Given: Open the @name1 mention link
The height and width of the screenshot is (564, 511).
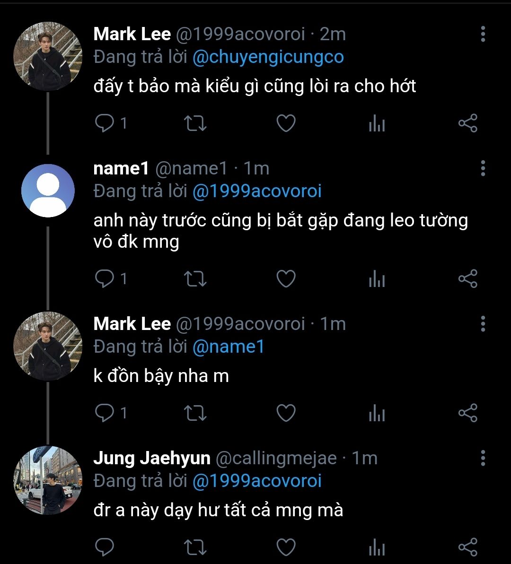Looking at the screenshot, I should tap(228, 347).
